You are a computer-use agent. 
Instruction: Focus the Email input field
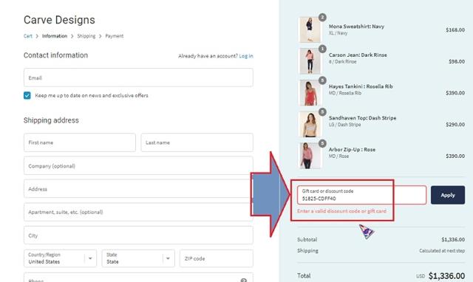pos(138,78)
